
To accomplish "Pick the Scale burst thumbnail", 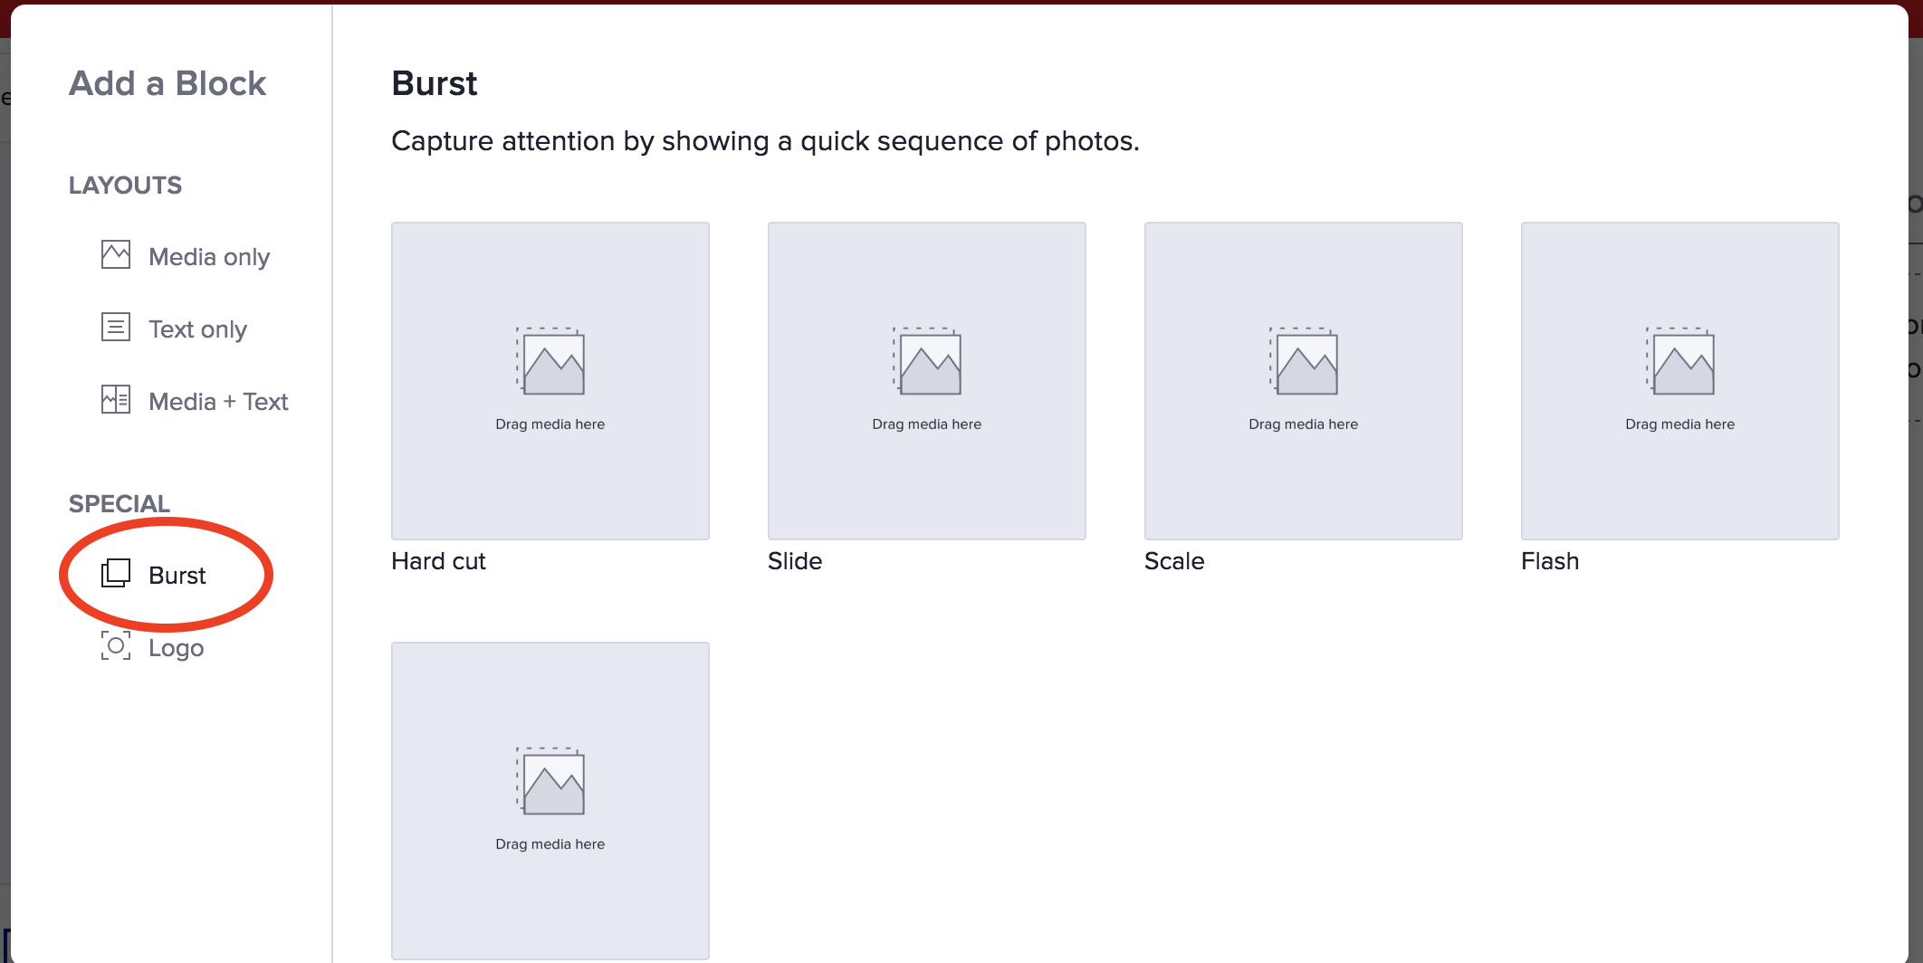I will point(1304,381).
